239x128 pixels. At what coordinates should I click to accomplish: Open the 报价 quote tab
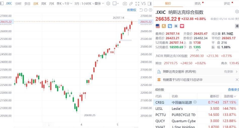[x=168, y=3]
